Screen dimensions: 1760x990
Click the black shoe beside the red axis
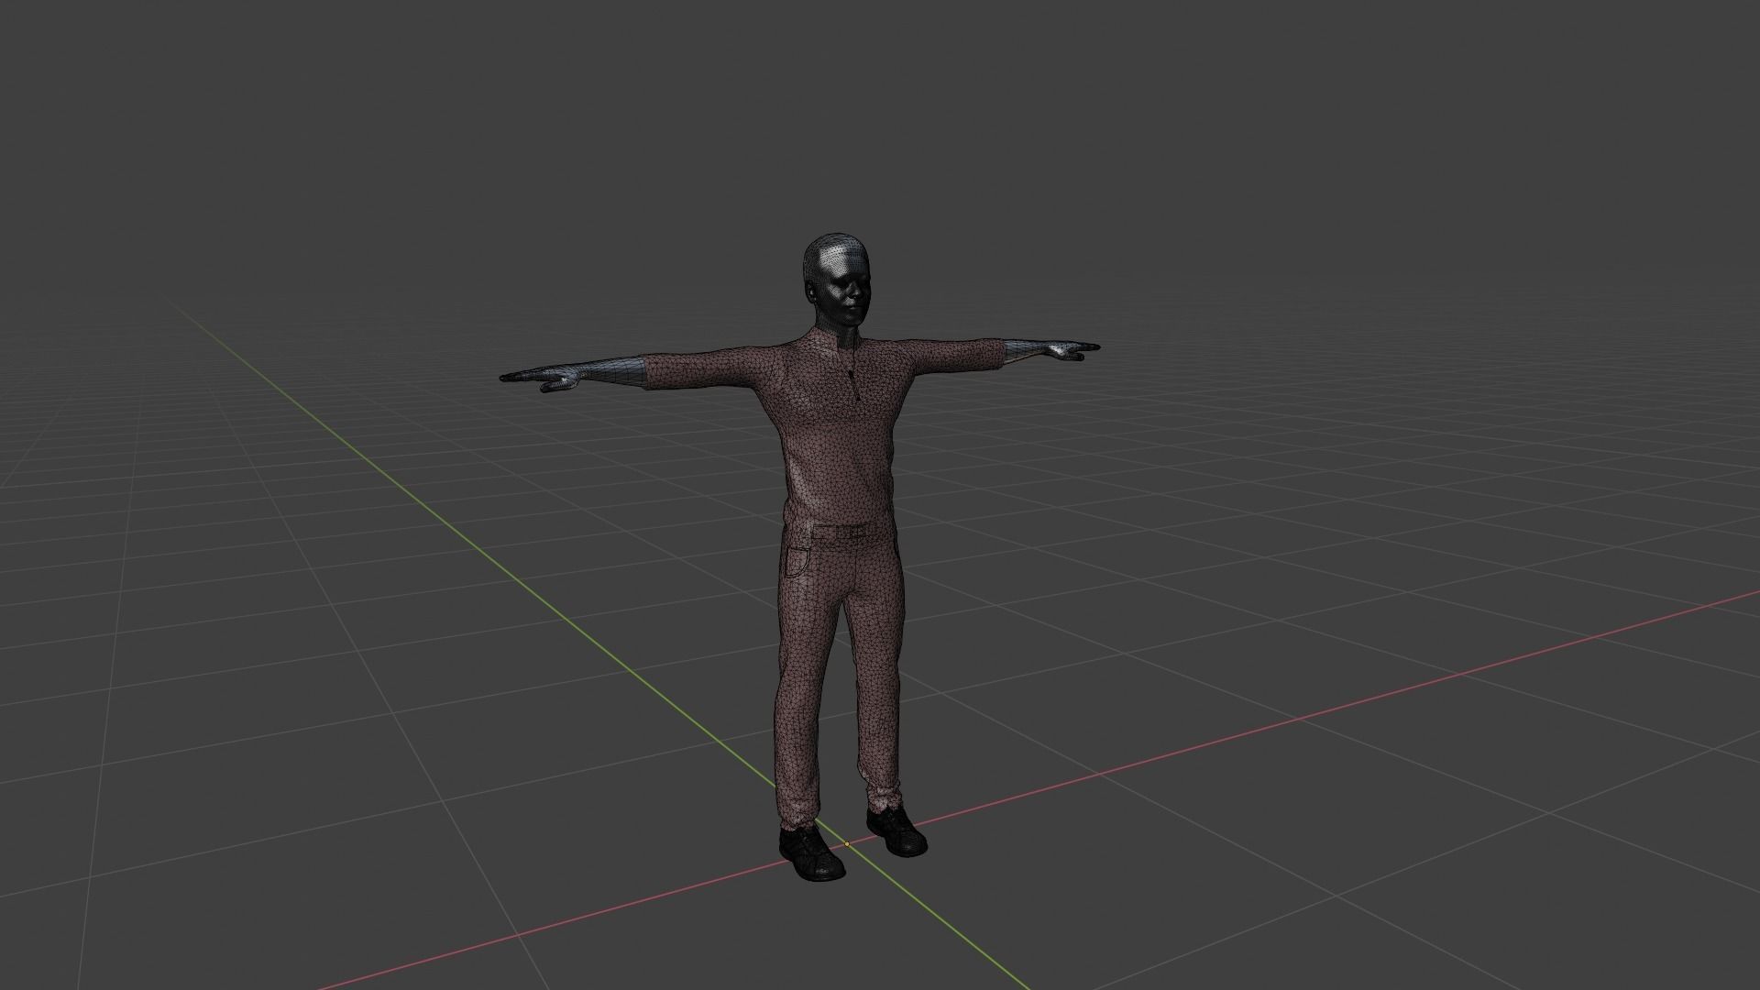click(896, 830)
